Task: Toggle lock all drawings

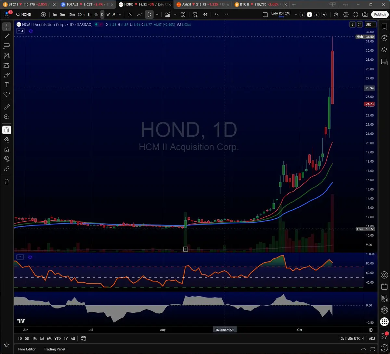Action: pos(6,150)
